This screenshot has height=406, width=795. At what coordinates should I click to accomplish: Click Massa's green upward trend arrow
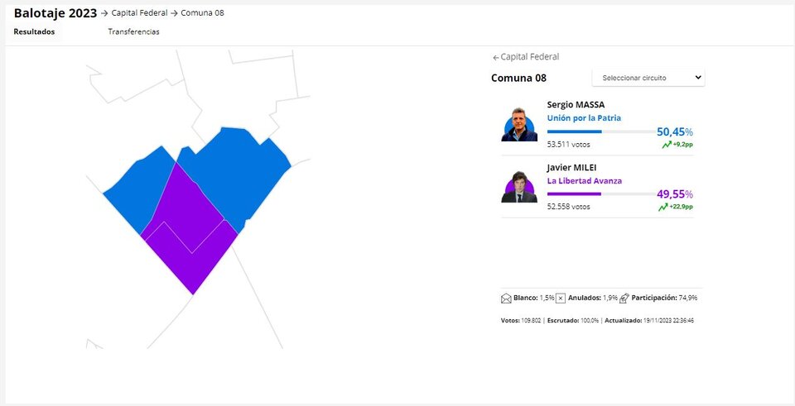(667, 145)
